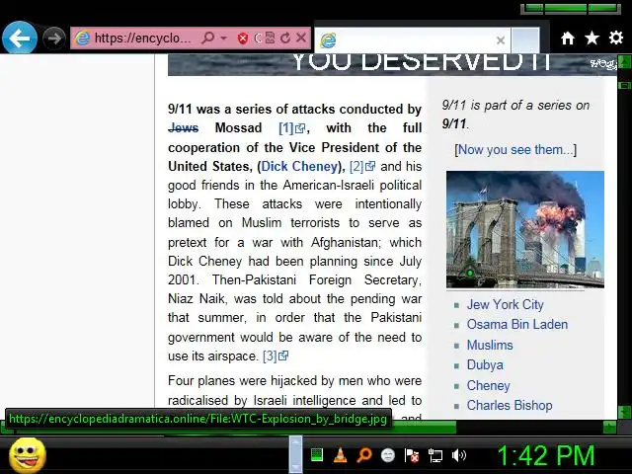Click the orange magnifier tray icon
Screen dimensions: 632x474
364,455
